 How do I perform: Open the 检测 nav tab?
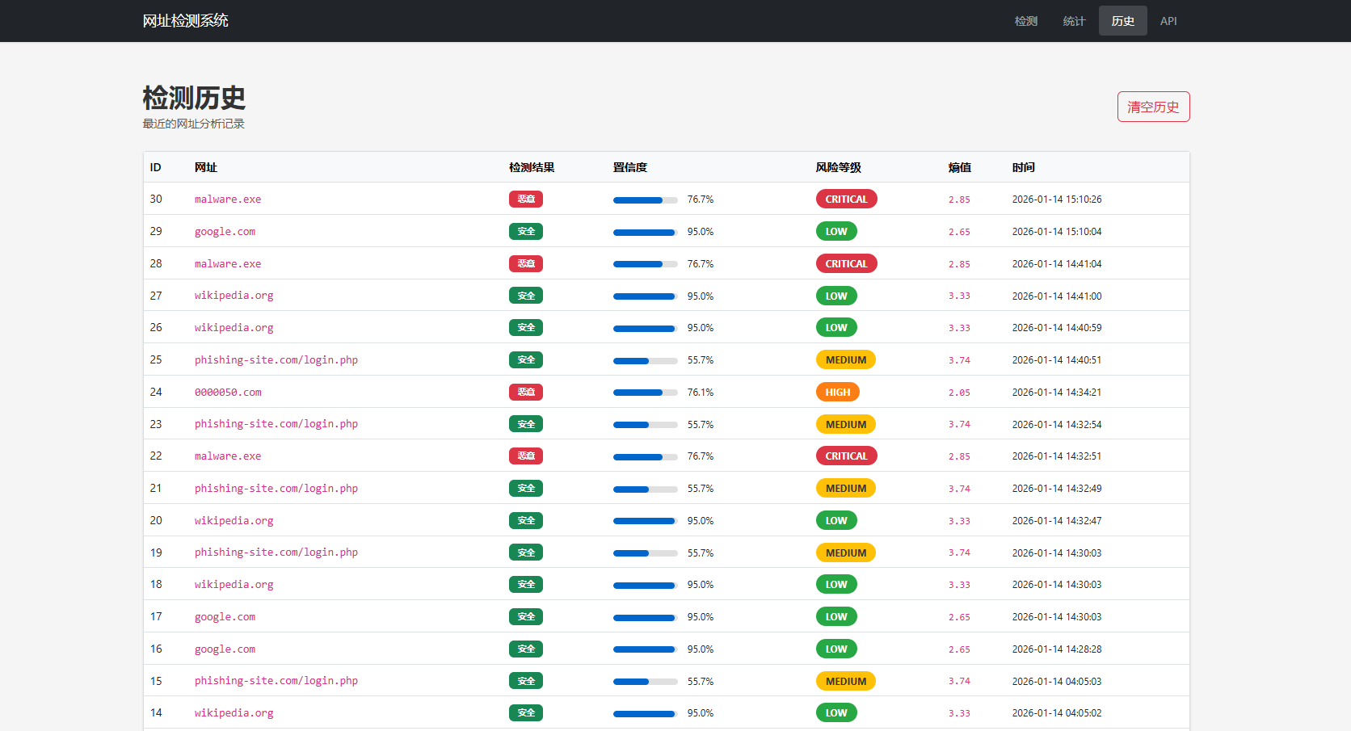pos(1025,21)
